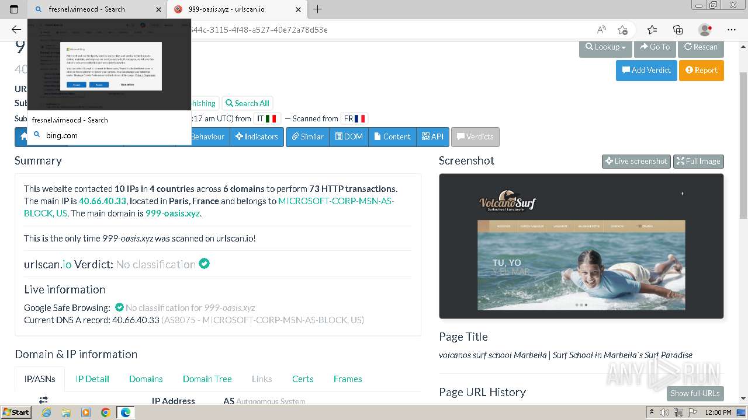Screen dimensions: 748x420
Task: Click the transfer arrows icon in the table header
Action: pos(43,400)
